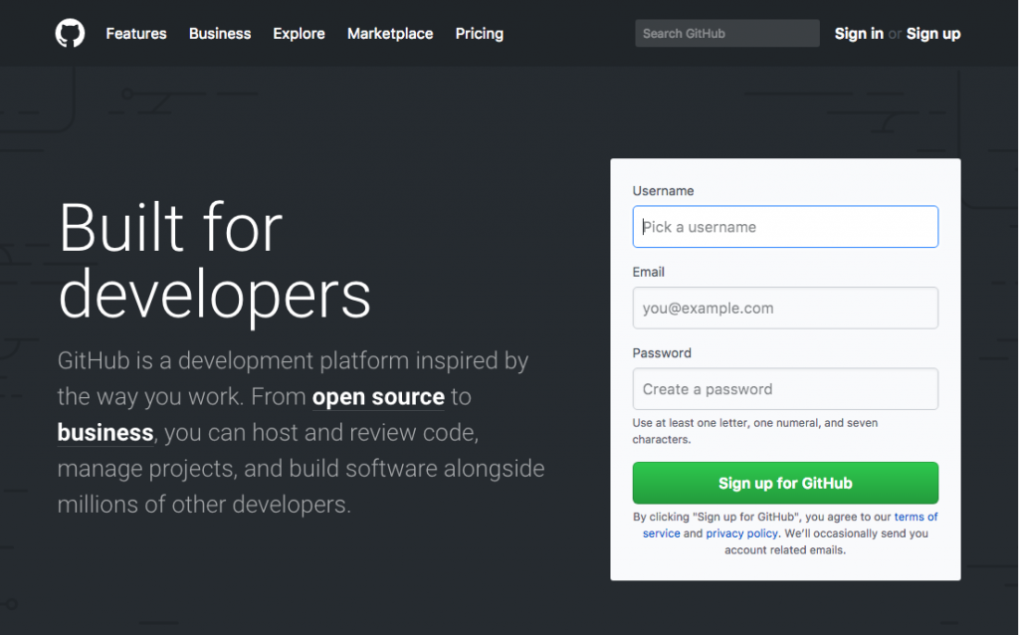The image size is (1019, 635).
Task: Open the Features menu item
Action: coord(135,33)
